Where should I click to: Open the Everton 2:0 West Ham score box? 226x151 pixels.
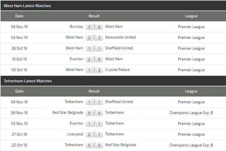pyautogui.click(x=94, y=59)
